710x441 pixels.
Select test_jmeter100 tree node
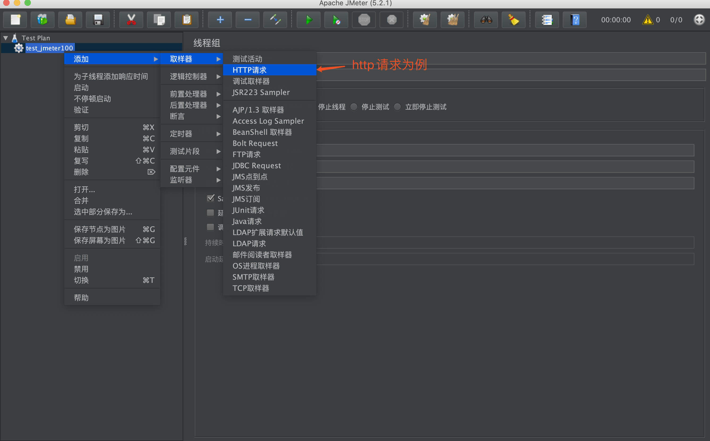(x=50, y=48)
